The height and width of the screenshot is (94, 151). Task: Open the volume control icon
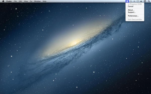click(141, 1)
